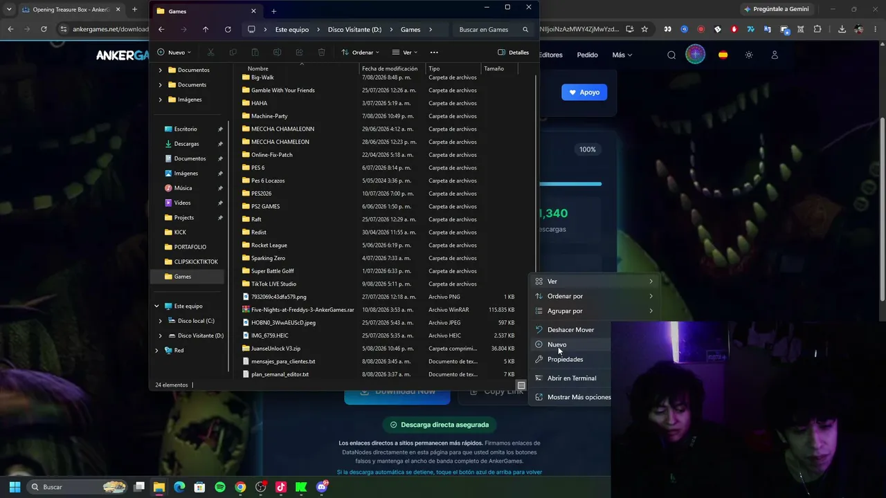Toggle the Detalles details pane
886x498 pixels.
pos(513,53)
